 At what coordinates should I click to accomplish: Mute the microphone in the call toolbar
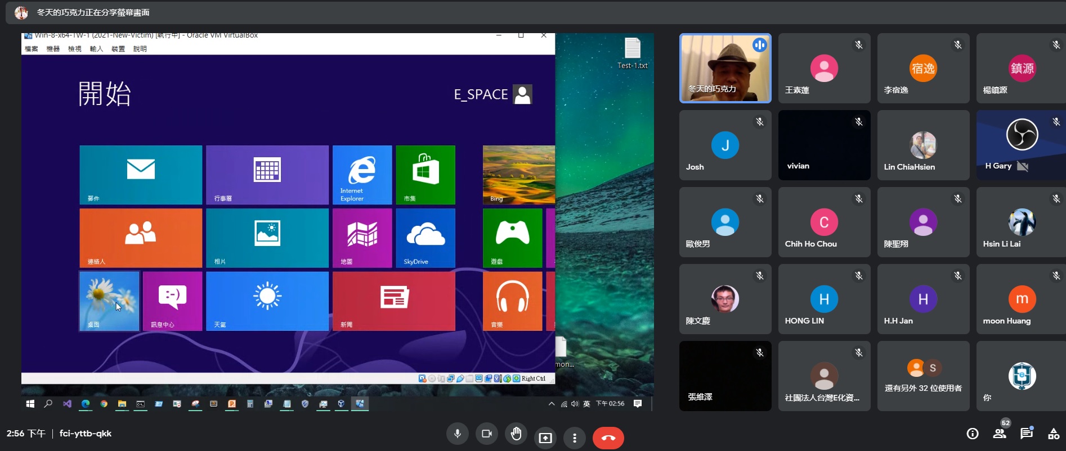458,434
